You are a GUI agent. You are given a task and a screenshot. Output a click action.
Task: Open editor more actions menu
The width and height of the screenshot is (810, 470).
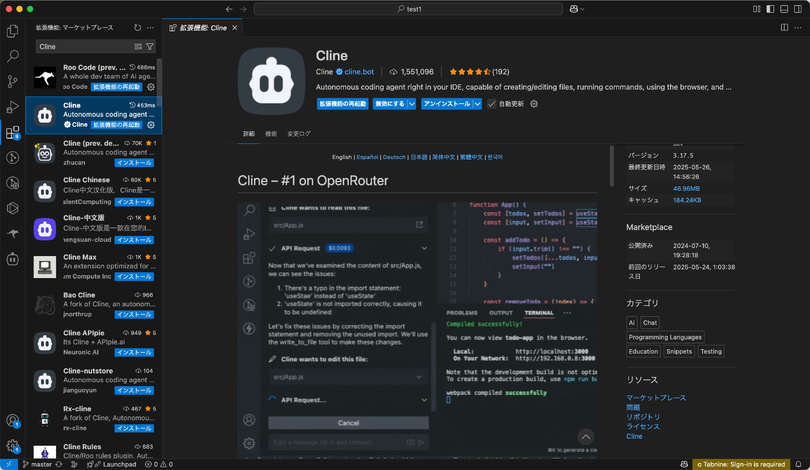coord(798,27)
